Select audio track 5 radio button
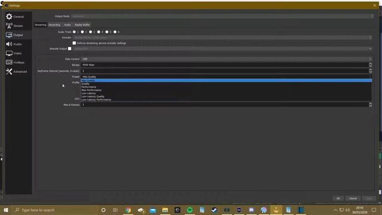This screenshot has width=382, height=215. (x=107, y=32)
